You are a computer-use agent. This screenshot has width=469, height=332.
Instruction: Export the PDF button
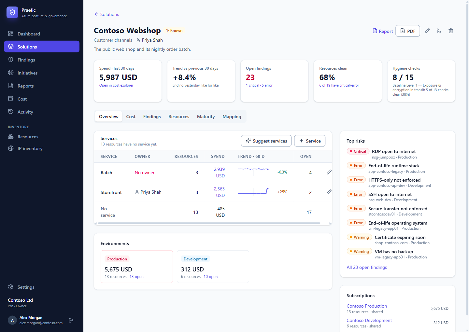408,31
